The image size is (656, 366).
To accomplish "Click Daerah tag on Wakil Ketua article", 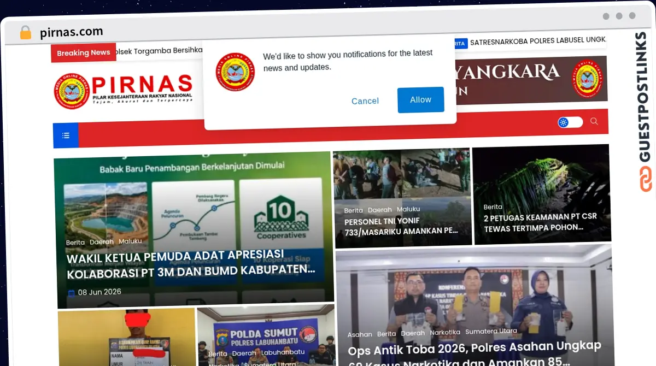I will (x=102, y=241).
